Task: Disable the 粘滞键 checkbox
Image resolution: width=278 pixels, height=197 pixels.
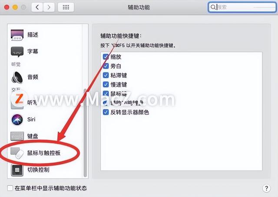Action: click(106, 76)
